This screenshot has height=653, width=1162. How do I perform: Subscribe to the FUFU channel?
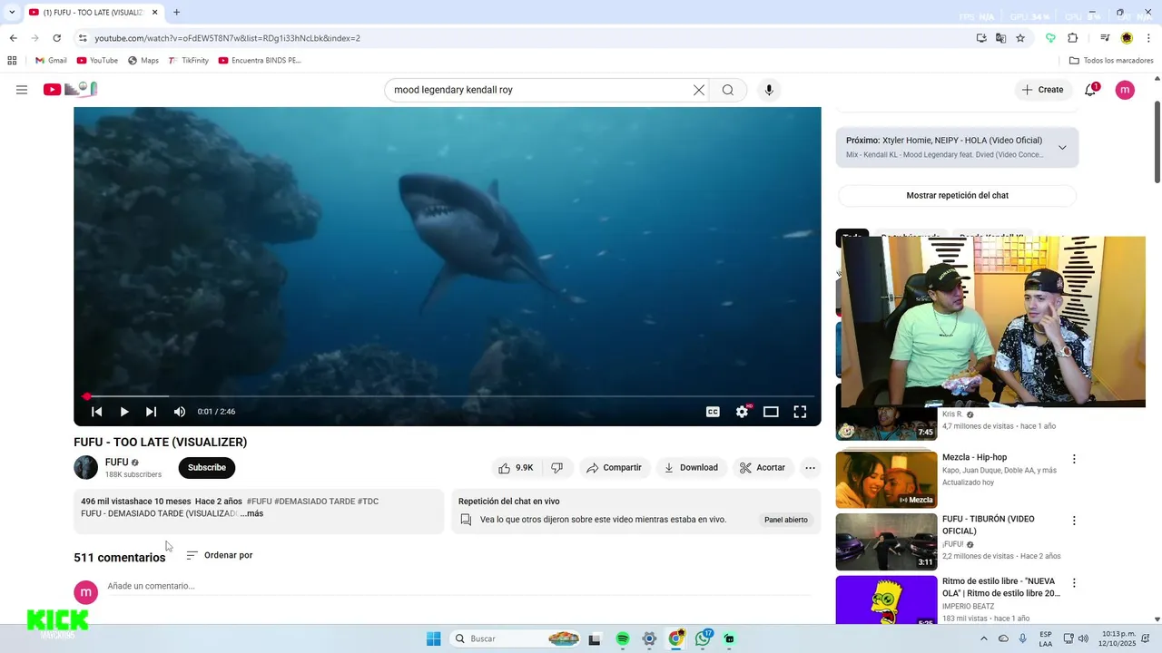coord(207,468)
